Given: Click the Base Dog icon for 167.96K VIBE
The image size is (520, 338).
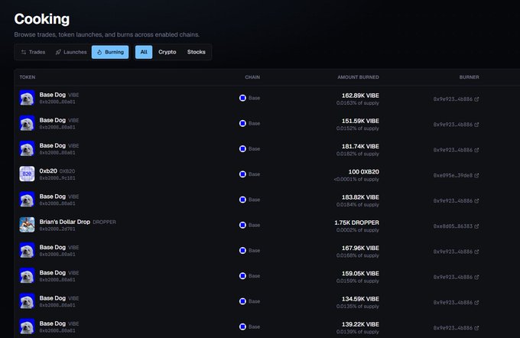Looking at the screenshot, I should [27, 250].
